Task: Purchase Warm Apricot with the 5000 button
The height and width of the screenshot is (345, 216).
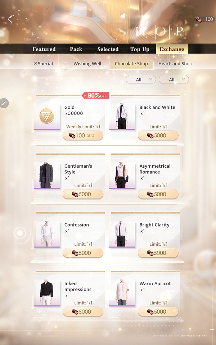Action: (x=158, y=312)
